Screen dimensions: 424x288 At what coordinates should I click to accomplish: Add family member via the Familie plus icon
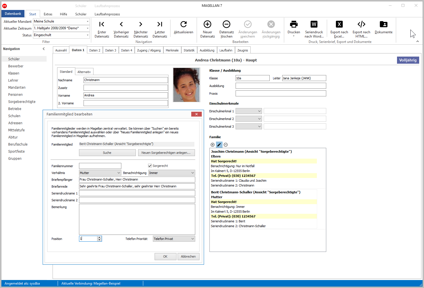[213, 145]
